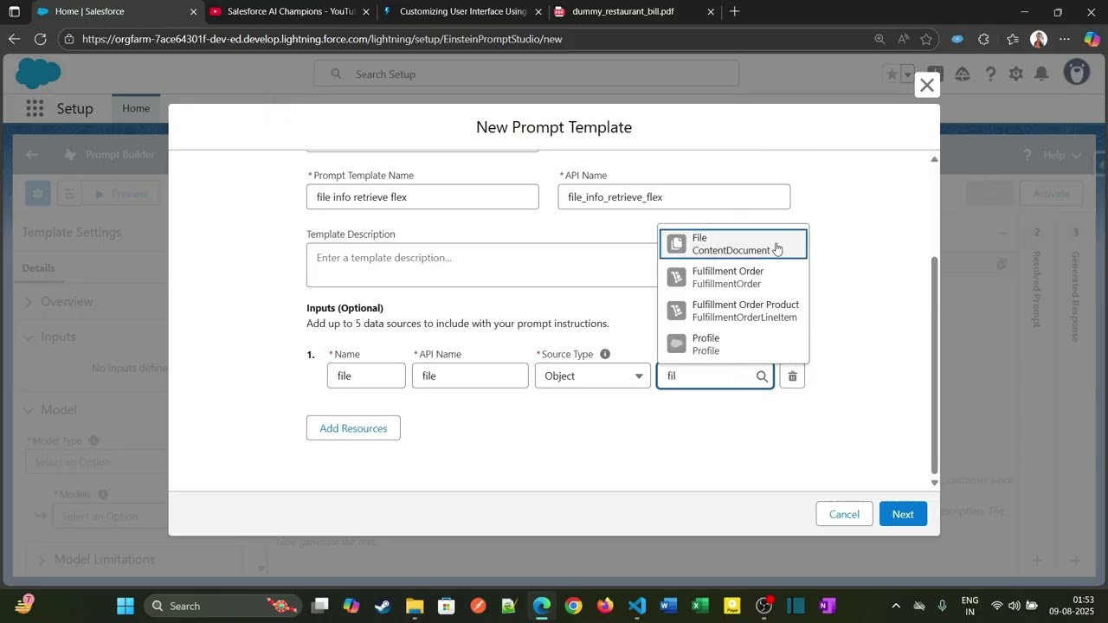Image resolution: width=1108 pixels, height=623 pixels.
Task: Bookmark page with browser star icon
Action: tap(926, 39)
